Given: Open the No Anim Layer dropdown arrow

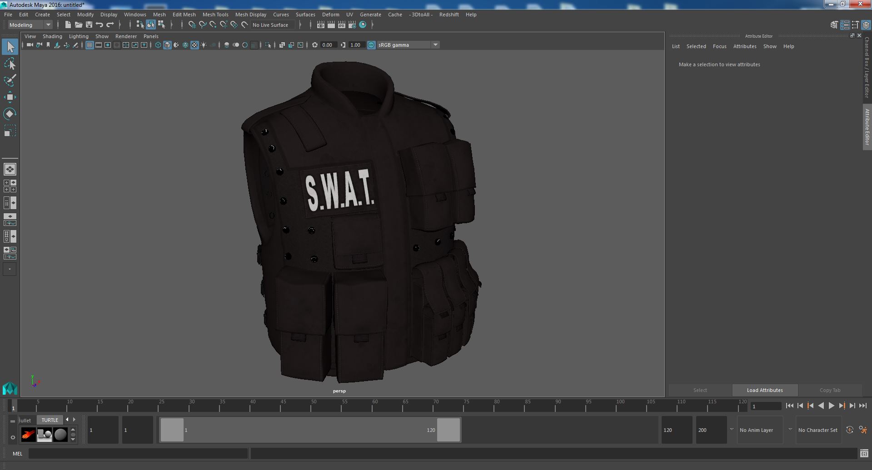Looking at the screenshot, I should tap(732, 430).
